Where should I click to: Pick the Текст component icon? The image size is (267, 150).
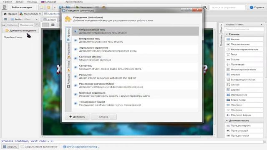pyautogui.click(x=228, y=55)
